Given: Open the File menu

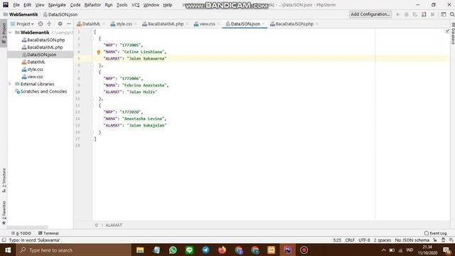Looking at the screenshot, I should click(16, 5).
